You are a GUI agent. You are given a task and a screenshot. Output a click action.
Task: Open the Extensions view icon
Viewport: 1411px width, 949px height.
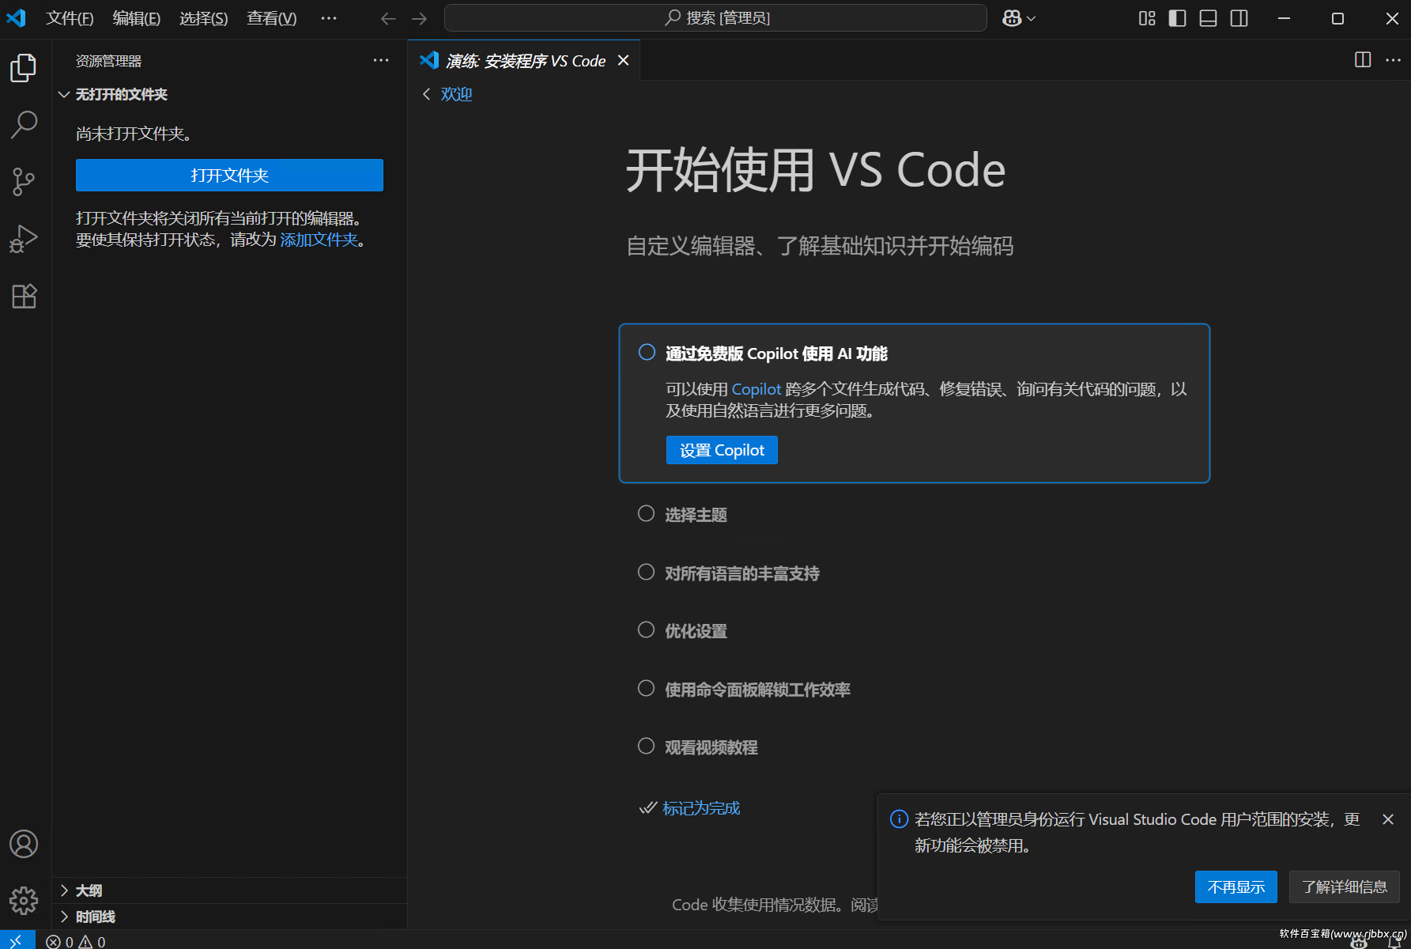[24, 297]
